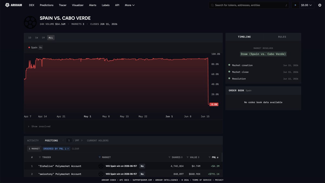Open "fishalive" Polymarket Account trader link
This screenshot has height=183, width=325.
coord(60,166)
